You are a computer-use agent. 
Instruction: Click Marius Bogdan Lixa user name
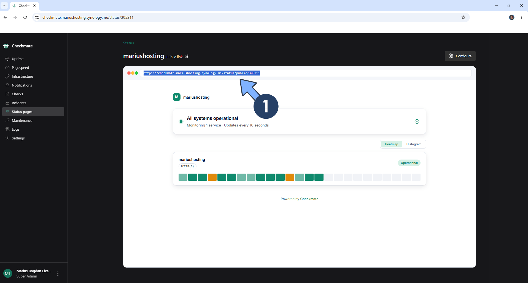(34, 271)
